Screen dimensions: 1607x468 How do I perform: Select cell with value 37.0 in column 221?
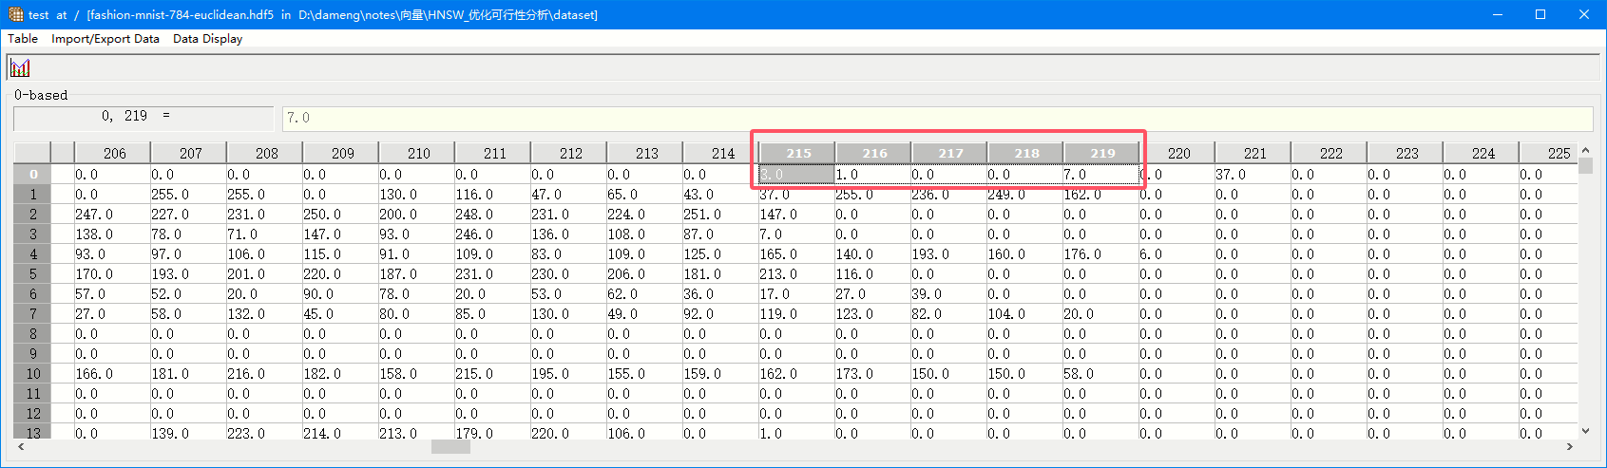click(x=1252, y=175)
